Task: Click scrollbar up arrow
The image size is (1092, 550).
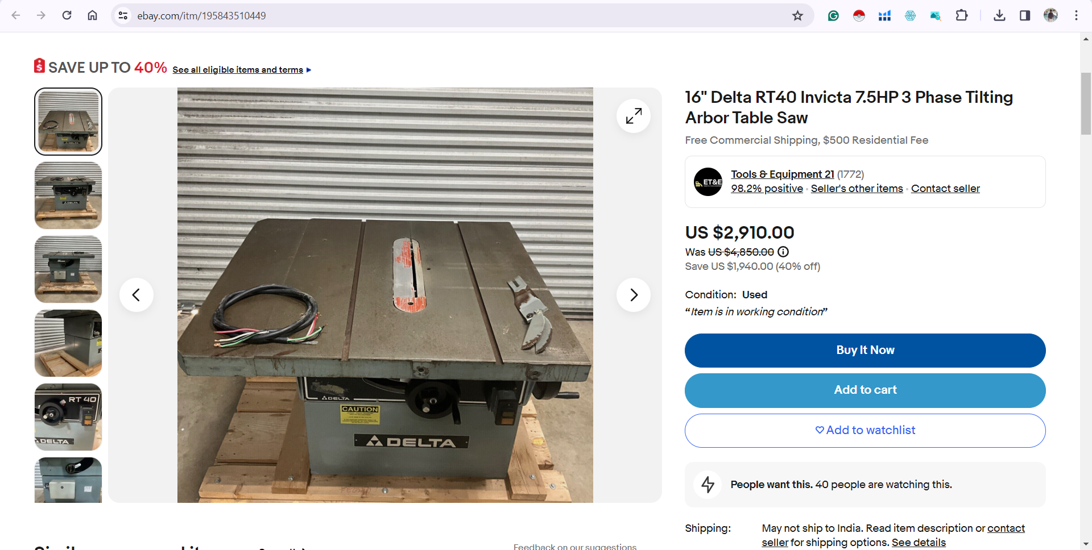Action: (x=1086, y=39)
